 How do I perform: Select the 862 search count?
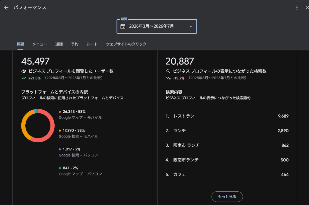tap(285, 145)
